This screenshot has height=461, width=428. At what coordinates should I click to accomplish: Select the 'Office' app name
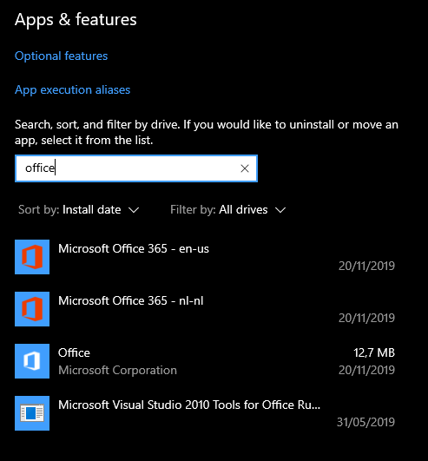pyautogui.click(x=74, y=352)
